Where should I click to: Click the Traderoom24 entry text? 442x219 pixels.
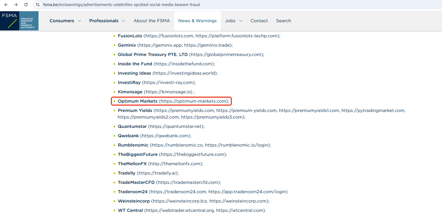pos(133,192)
